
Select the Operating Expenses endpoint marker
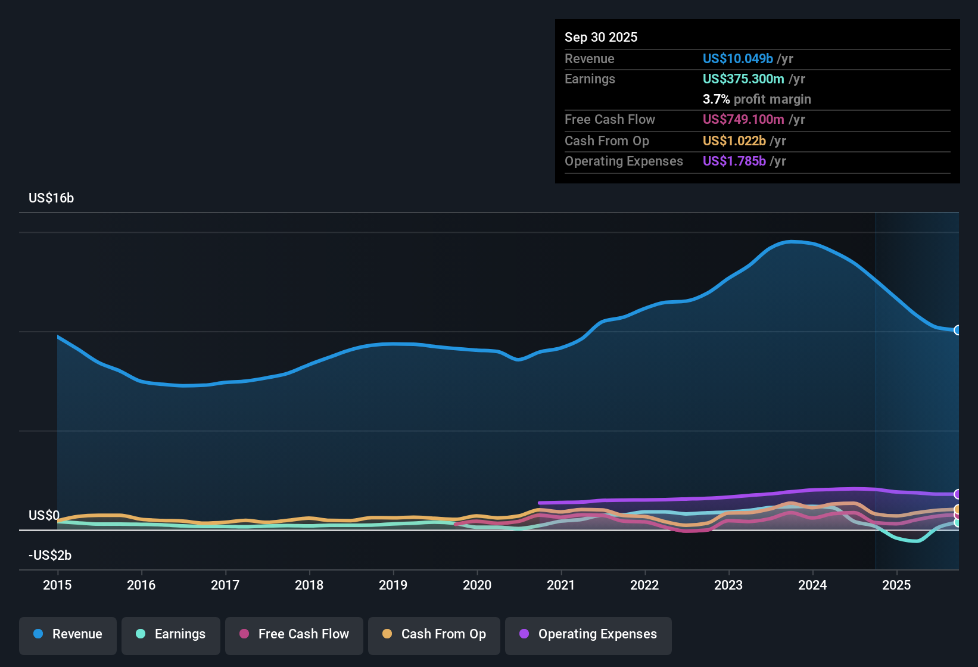click(x=958, y=494)
